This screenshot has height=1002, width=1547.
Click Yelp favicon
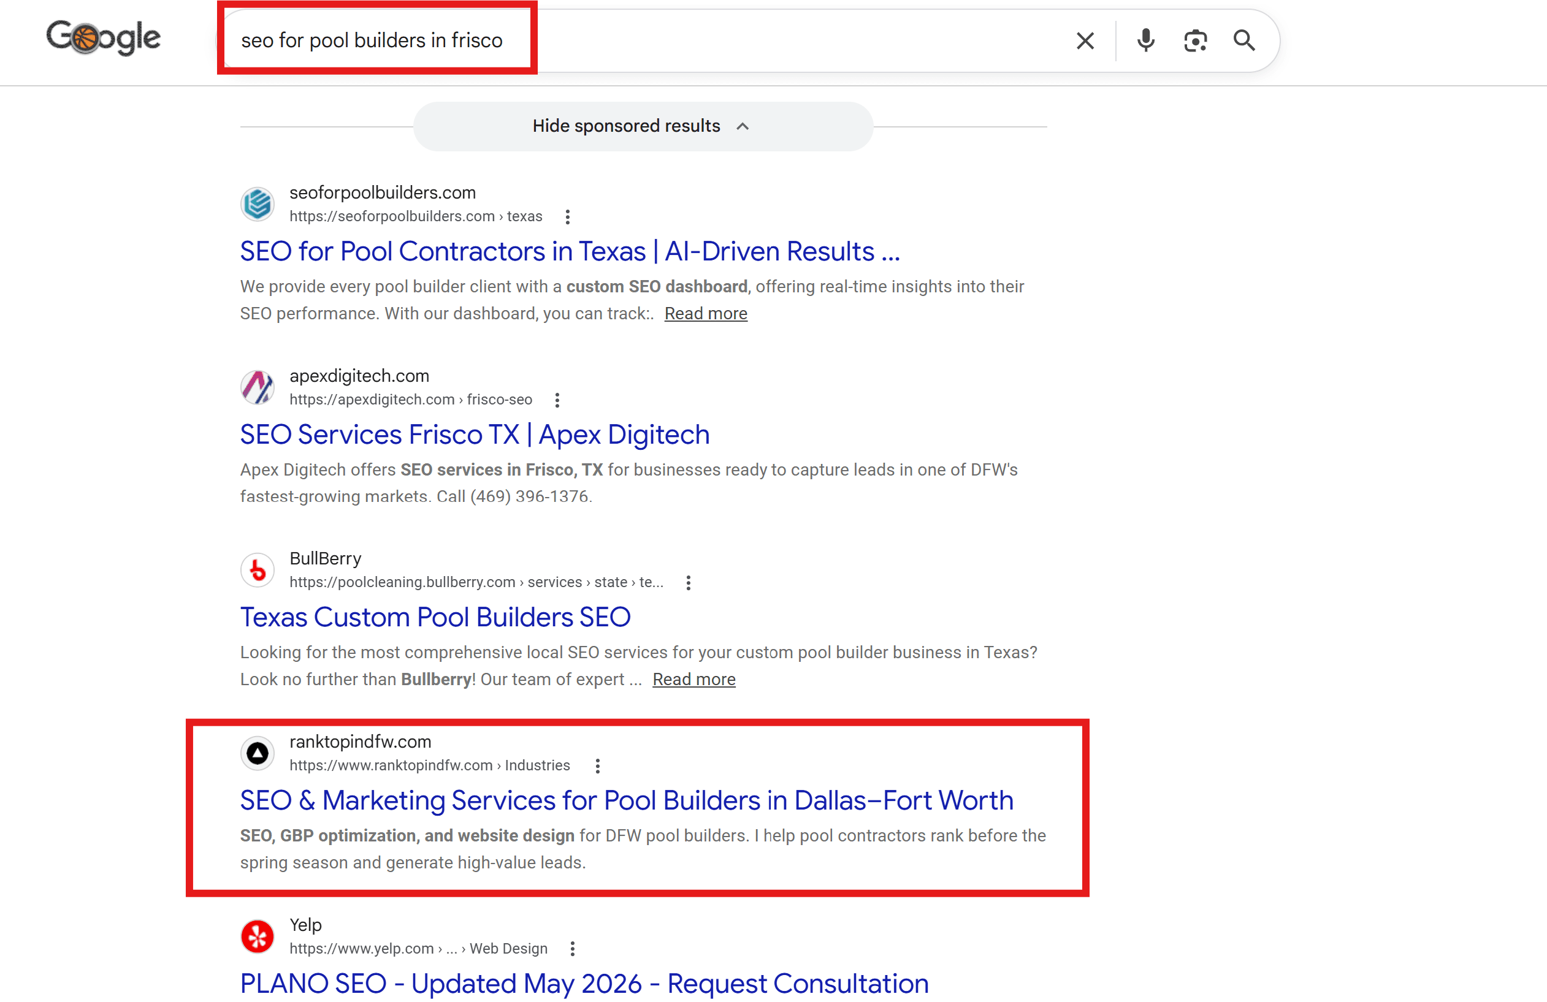pos(258,936)
